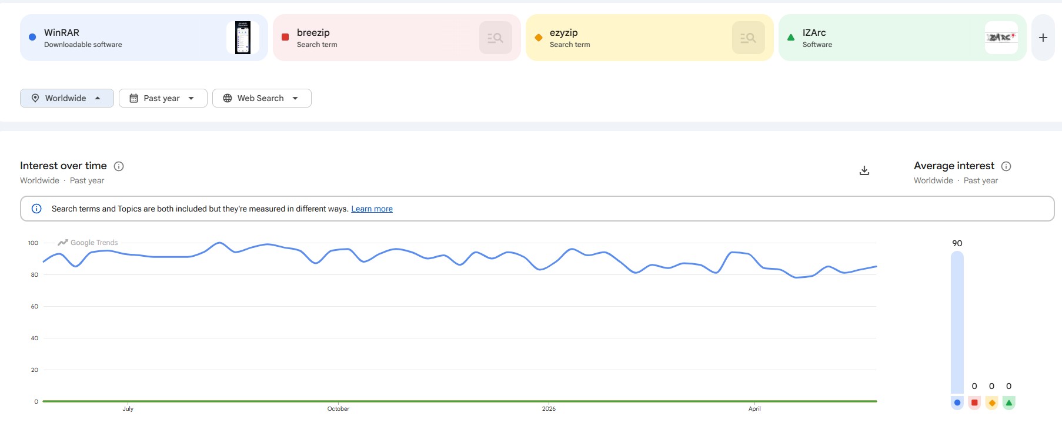Screen dimensions: 1062x426
Task: Click the IZArc logo thumbnail
Action: click(x=1001, y=38)
